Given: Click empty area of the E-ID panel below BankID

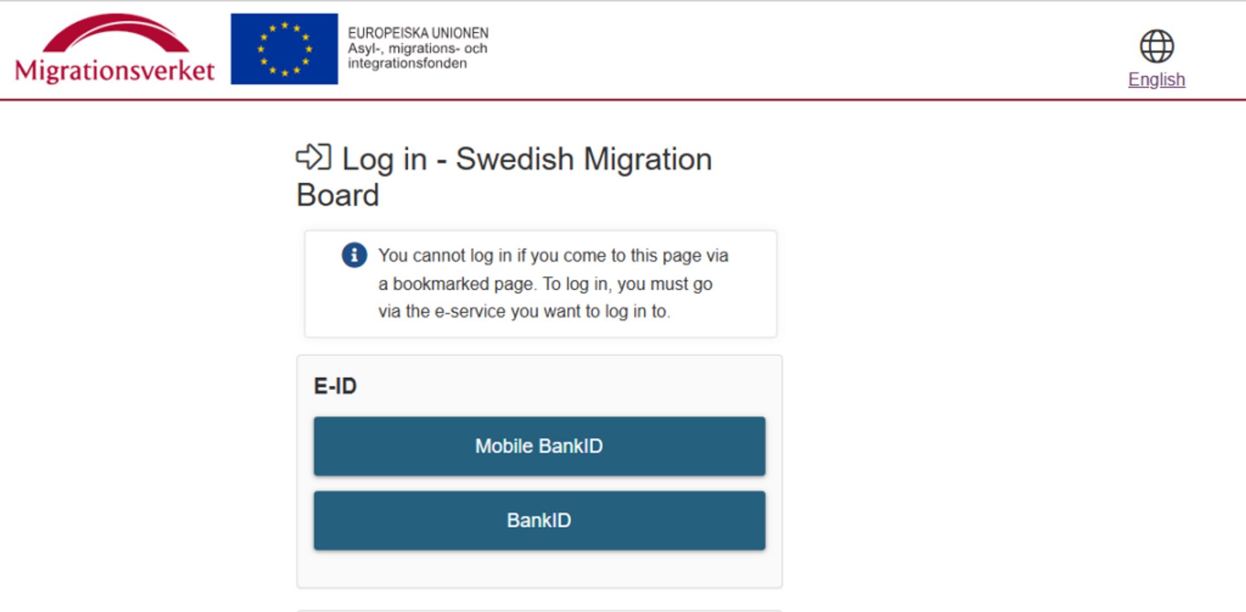Looking at the screenshot, I should pyautogui.click(x=539, y=569).
